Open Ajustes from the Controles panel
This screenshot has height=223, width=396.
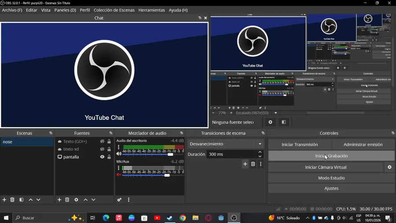tap(331, 188)
